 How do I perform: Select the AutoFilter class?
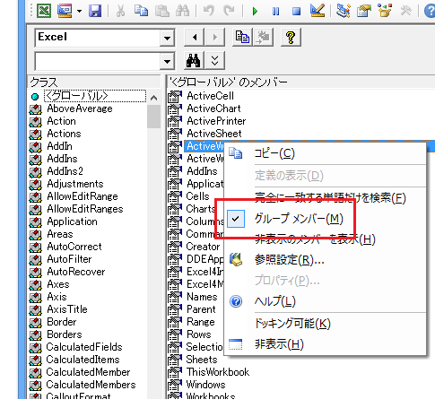click(x=69, y=259)
